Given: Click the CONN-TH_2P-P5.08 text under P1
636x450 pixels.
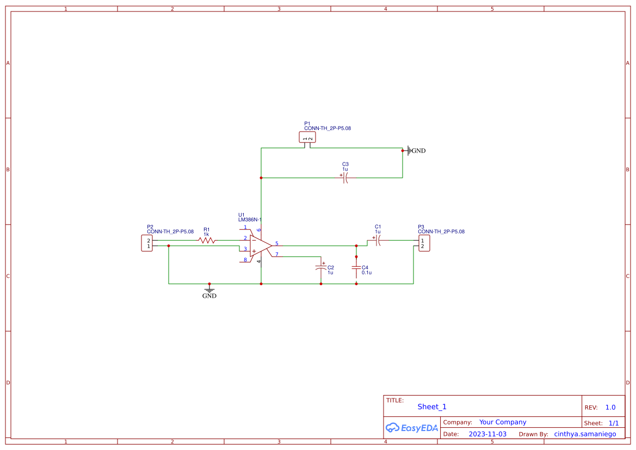Looking at the screenshot, I should [328, 128].
